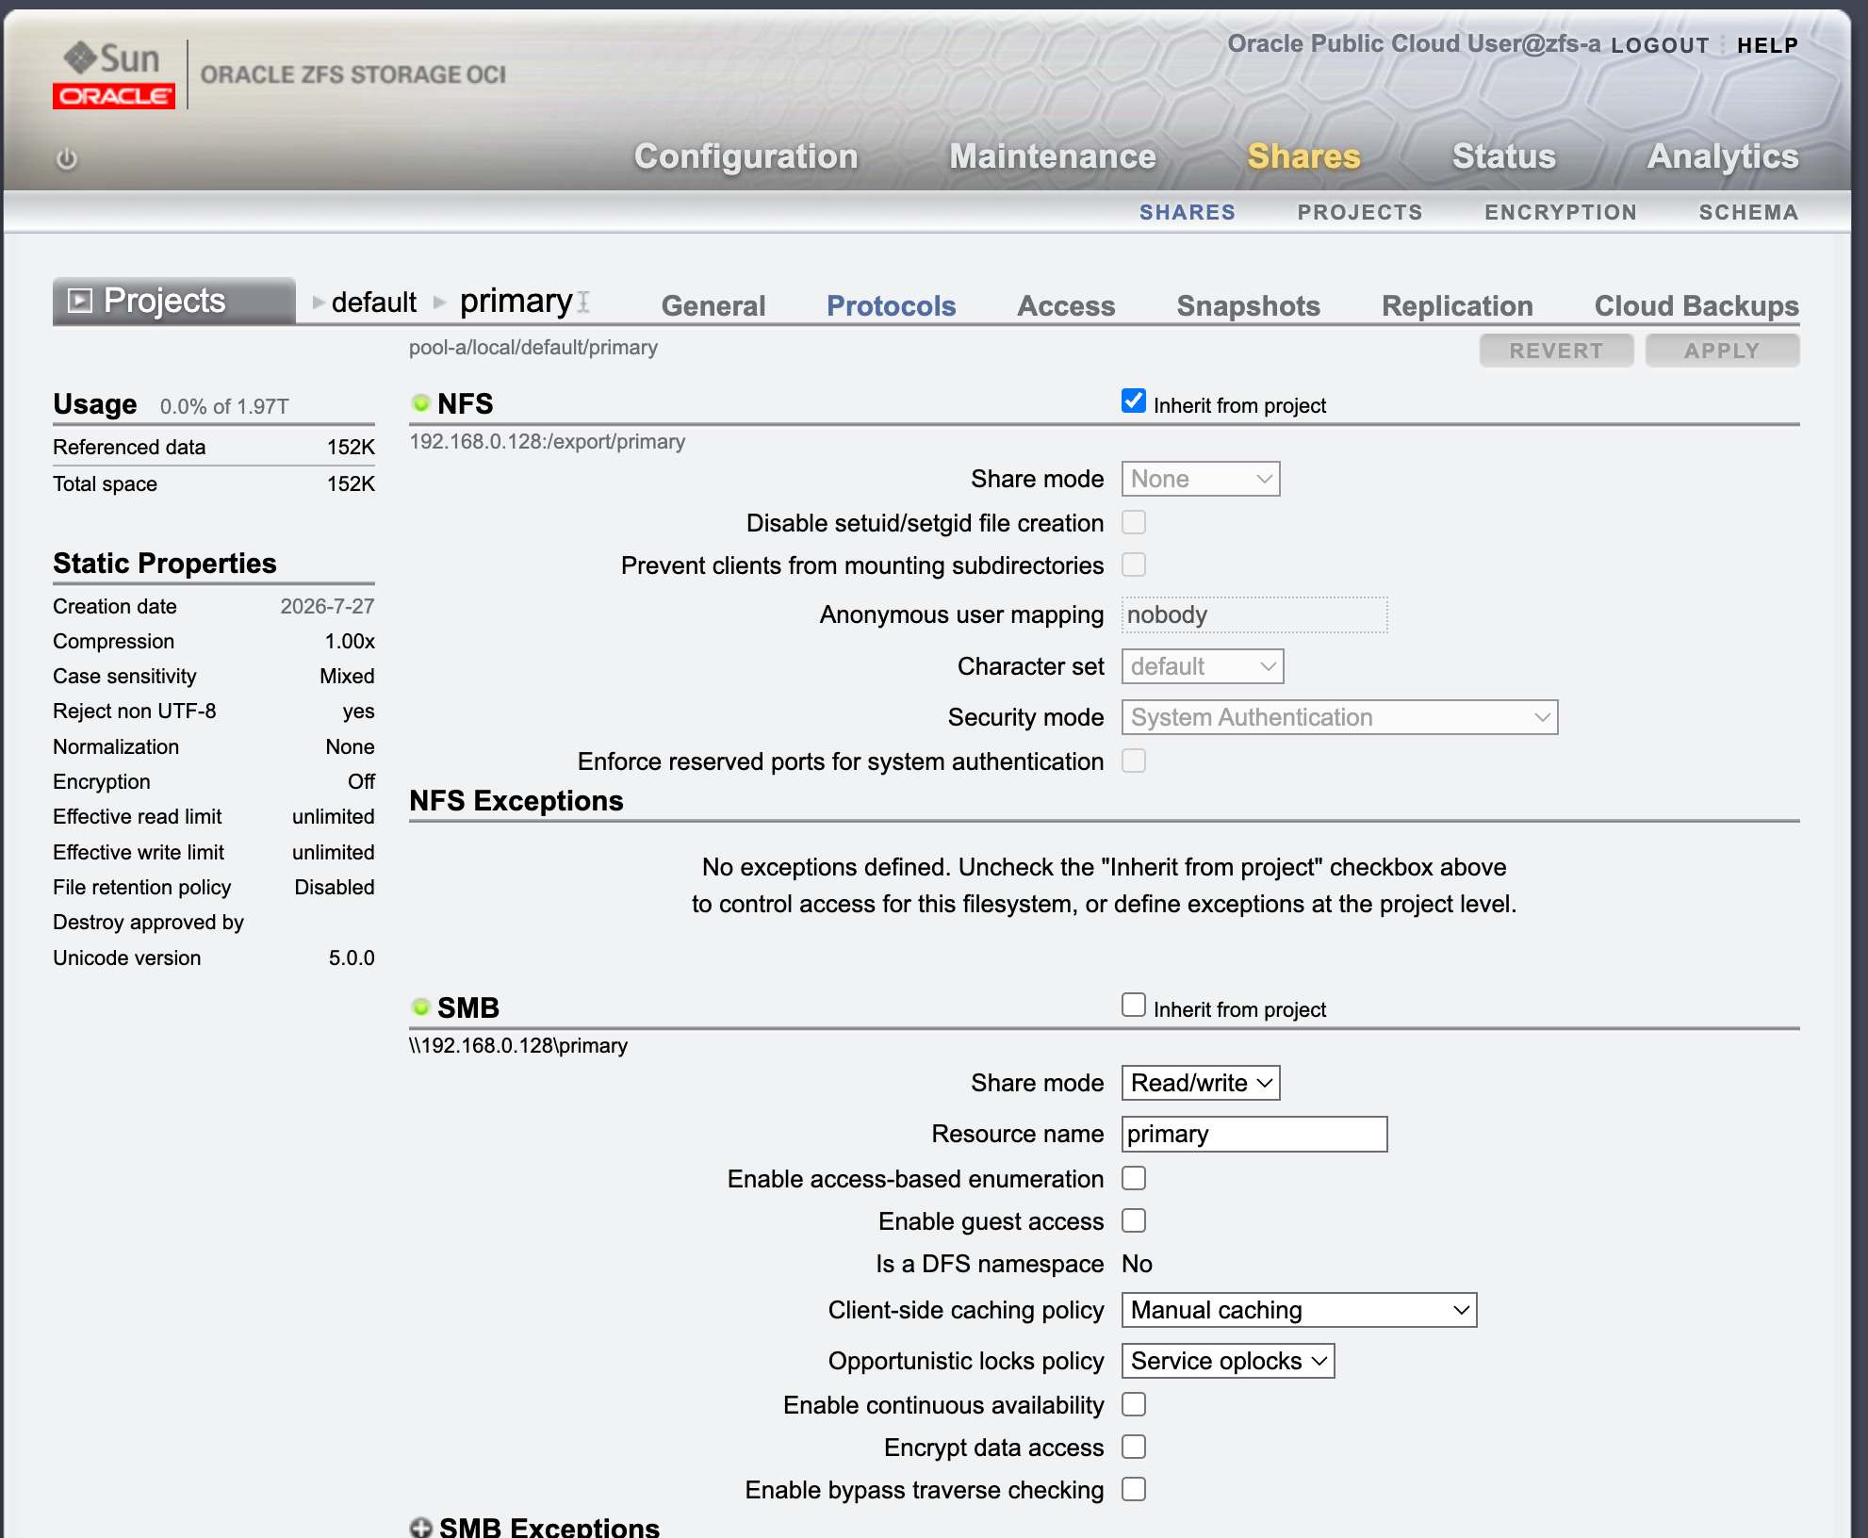
Task: Switch to the Replication tab
Action: point(1457,305)
